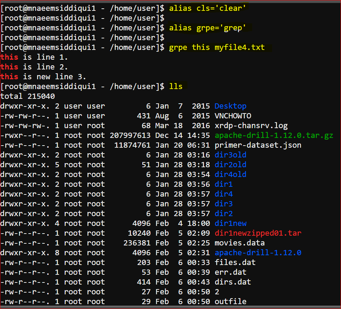Select the dir4old directory name
This screenshot has height=309, width=341.
(230, 174)
